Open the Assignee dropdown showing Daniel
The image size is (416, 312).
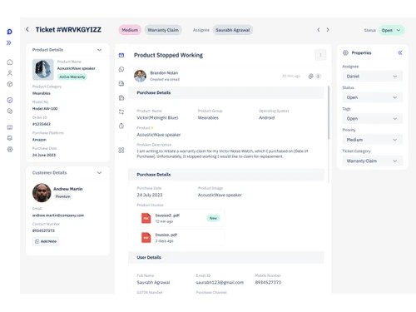click(372, 77)
